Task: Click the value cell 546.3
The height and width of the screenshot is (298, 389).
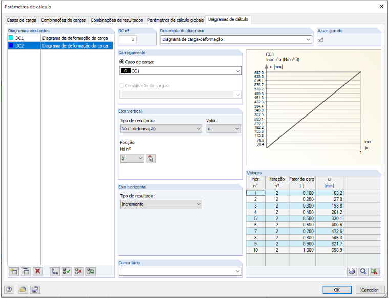Action: point(330,237)
